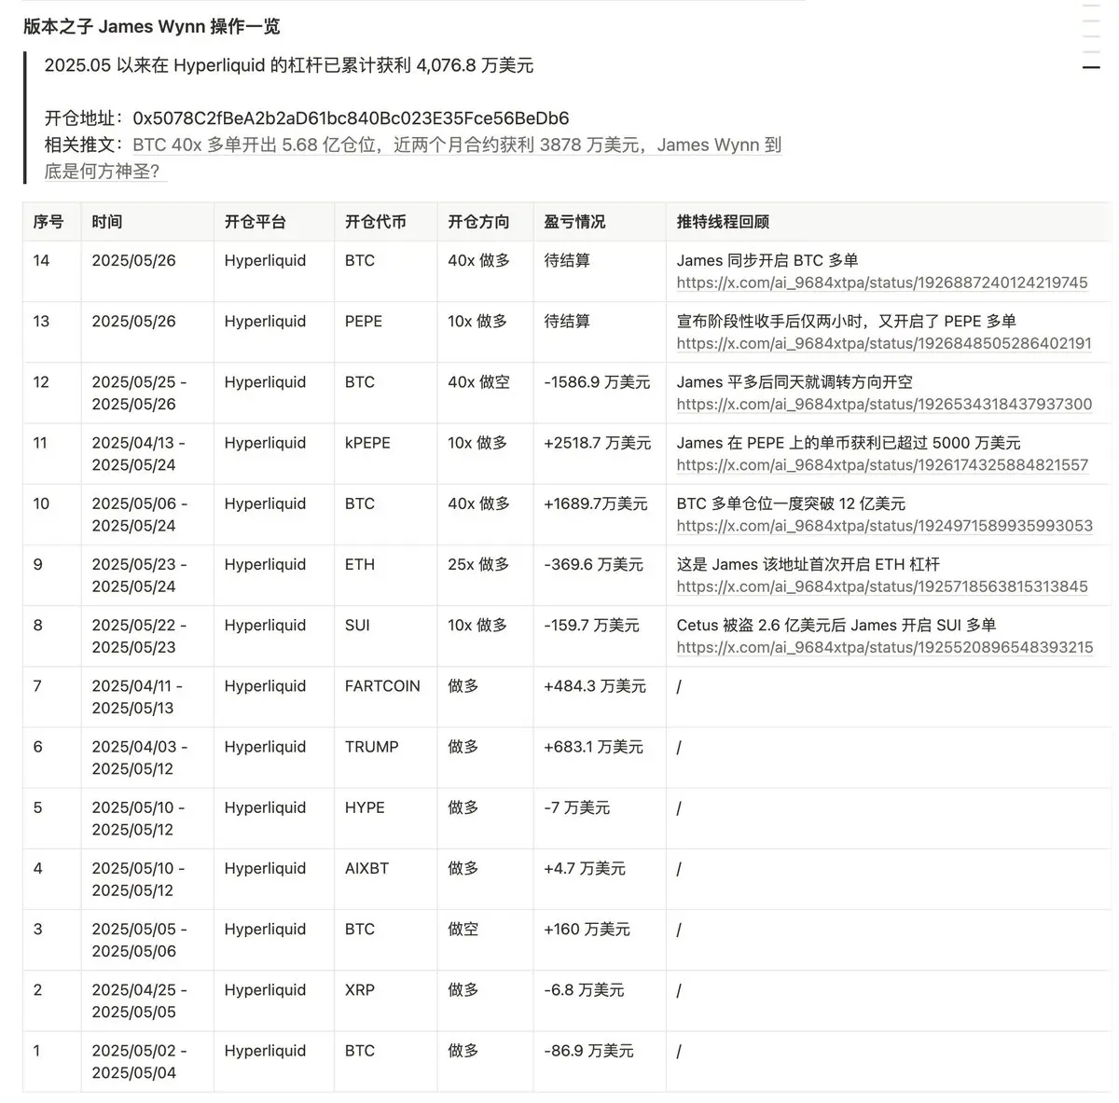Click the 盈亏情况 column header
1119x1103 pixels.
[573, 222]
